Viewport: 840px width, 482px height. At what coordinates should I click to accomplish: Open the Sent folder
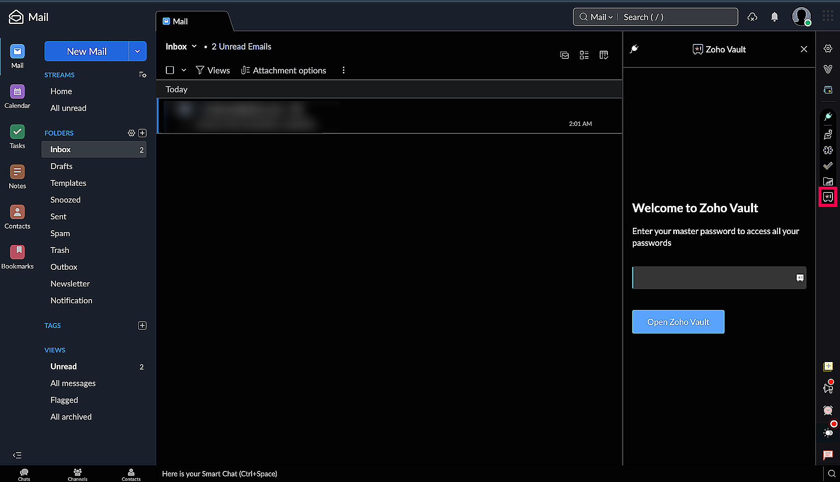click(x=58, y=216)
